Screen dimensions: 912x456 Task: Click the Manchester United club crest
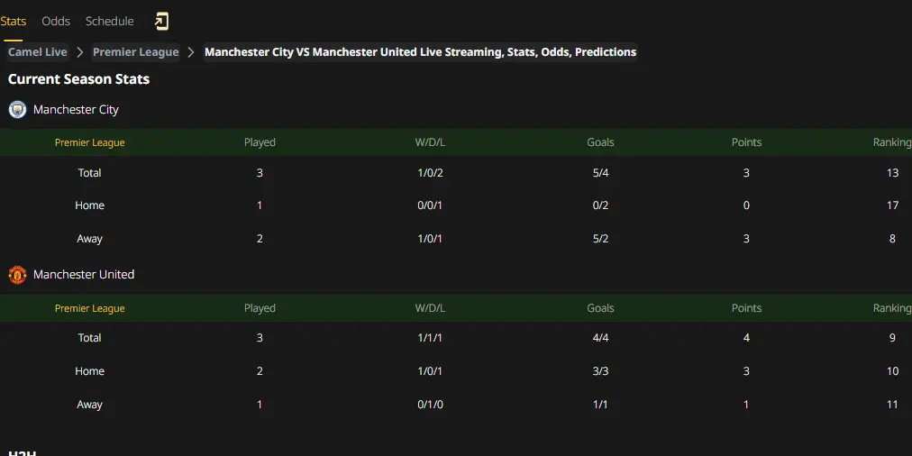tap(17, 275)
